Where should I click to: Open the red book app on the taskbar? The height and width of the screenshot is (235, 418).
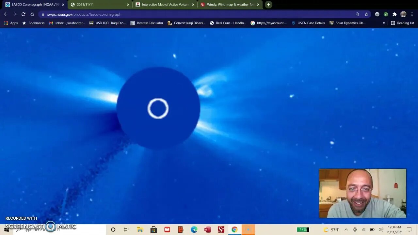[167, 230]
